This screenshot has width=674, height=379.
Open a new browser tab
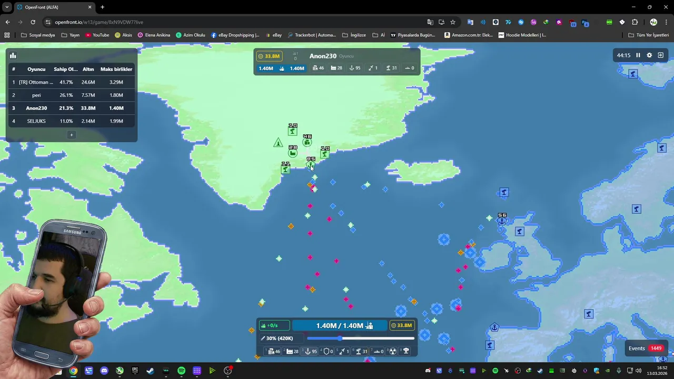pos(102,7)
